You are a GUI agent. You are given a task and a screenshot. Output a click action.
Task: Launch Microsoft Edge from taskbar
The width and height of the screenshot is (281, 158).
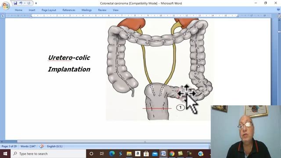click(x=112, y=154)
